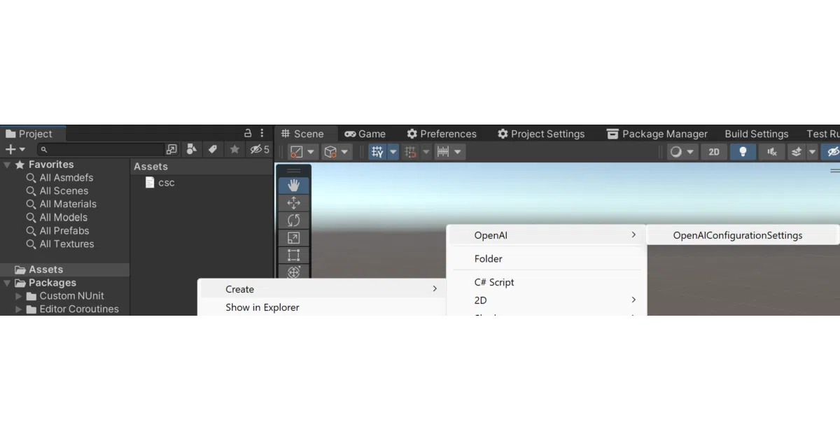
Task: Expand the Editor Coroutines package folder
Action: 19,309
